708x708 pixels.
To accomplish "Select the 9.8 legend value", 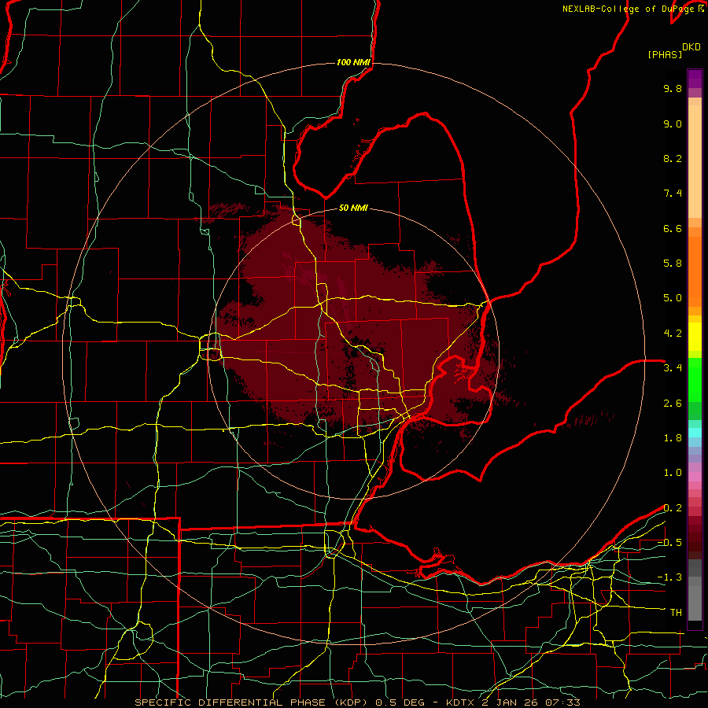I will 673,88.
